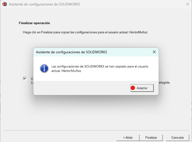Go back with the < Atrás button

tap(128, 138)
